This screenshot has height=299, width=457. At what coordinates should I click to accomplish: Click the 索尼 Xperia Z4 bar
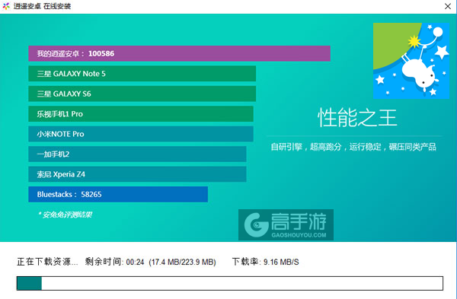[137, 174]
